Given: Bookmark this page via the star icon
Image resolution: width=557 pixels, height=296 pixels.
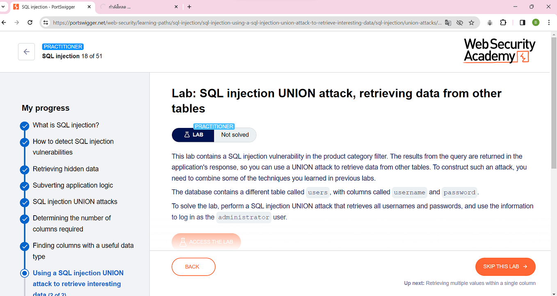Looking at the screenshot, I should coord(472,23).
